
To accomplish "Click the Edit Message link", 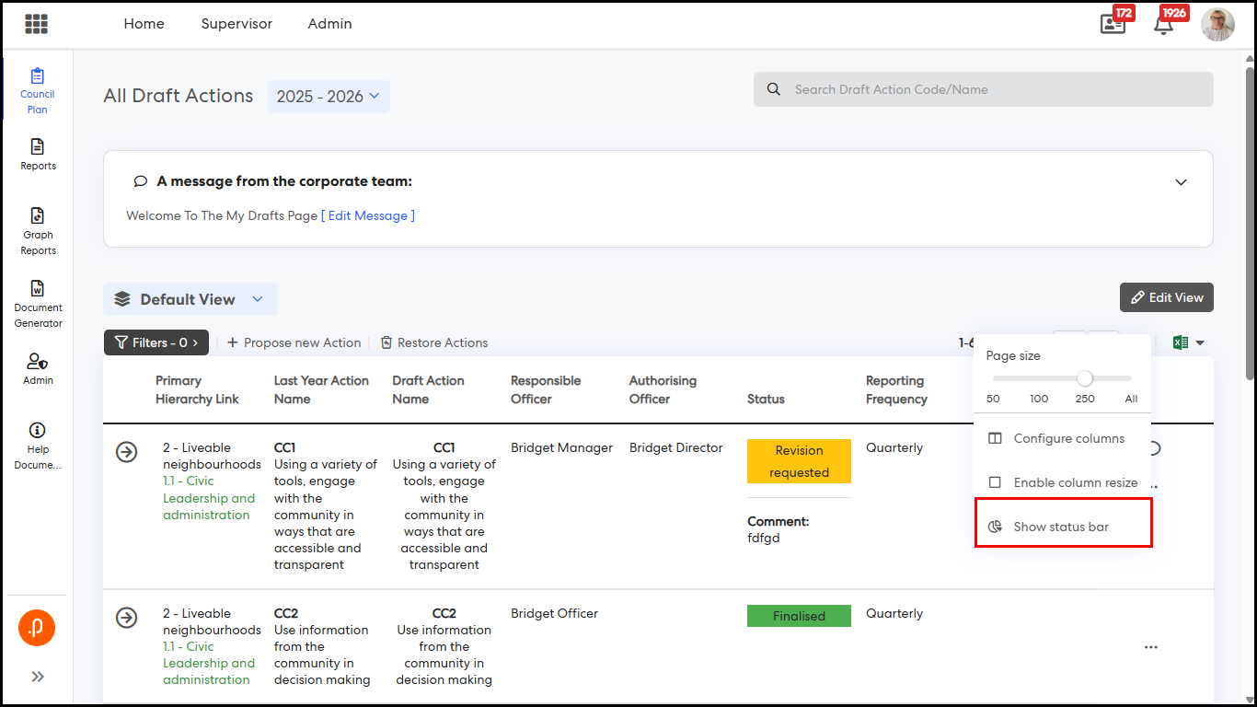I will (x=368, y=215).
